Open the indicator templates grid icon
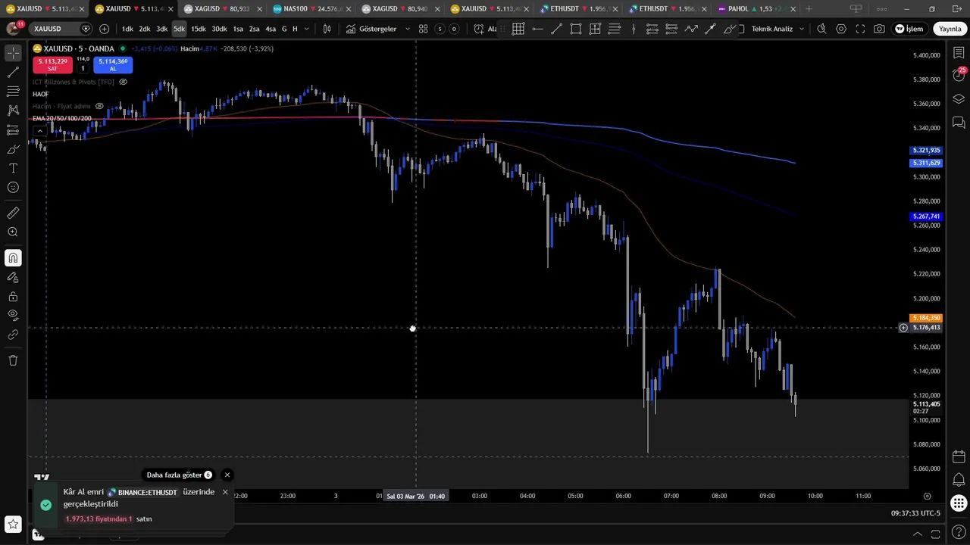Image resolution: width=970 pixels, height=545 pixels. point(423,29)
